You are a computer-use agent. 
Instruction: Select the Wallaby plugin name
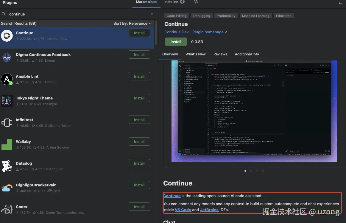23,142
